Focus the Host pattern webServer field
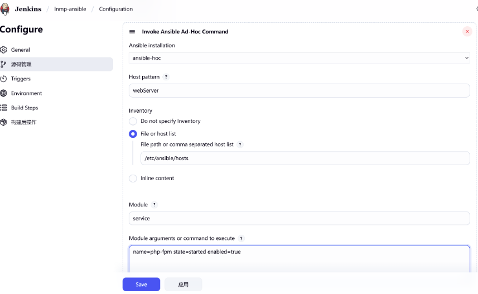 click(x=300, y=90)
